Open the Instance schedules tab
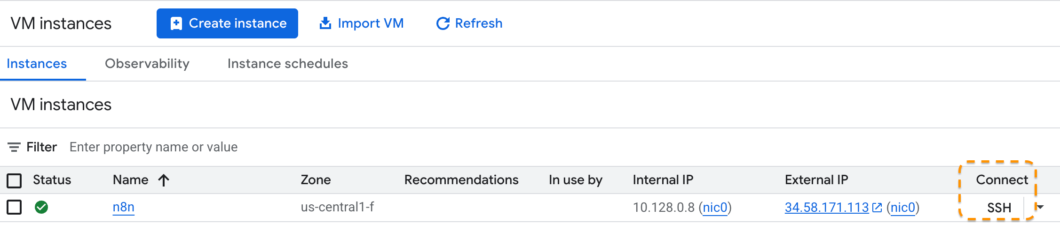1060x239 pixels. point(287,64)
